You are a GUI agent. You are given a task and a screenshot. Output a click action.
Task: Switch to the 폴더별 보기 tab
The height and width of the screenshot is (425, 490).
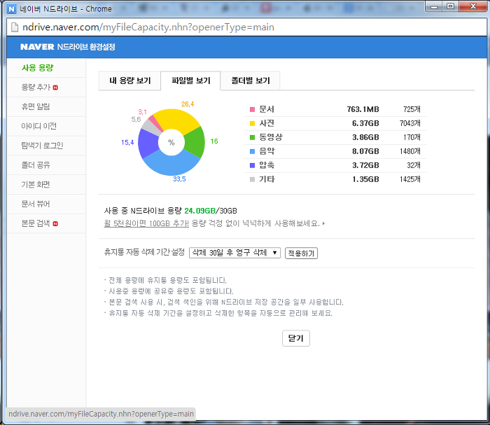tap(251, 81)
